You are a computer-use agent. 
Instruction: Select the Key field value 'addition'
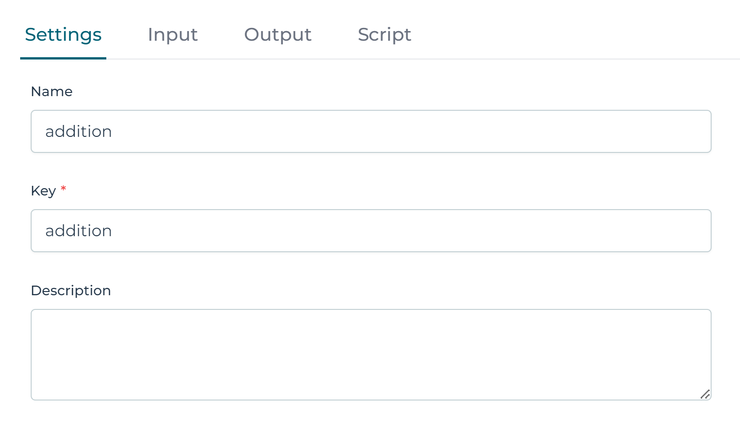tap(78, 231)
